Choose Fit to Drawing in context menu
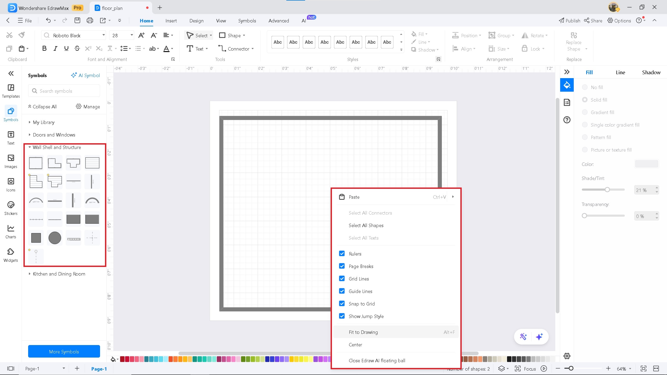The width and height of the screenshot is (667, 375). (396, 332)
